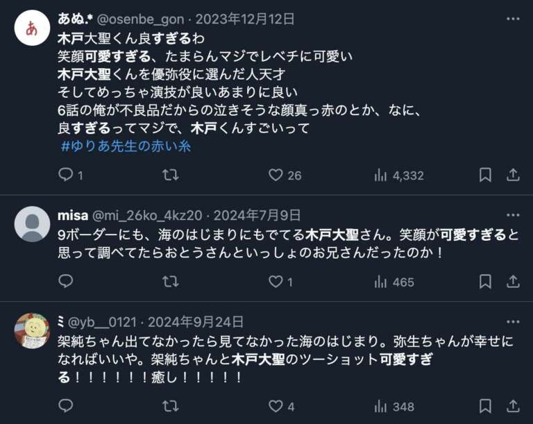This screenshot has height=424, width=533.
Task: Like the tweet with 26 likes
Action: pyautogui.click(x=276, y=176)
